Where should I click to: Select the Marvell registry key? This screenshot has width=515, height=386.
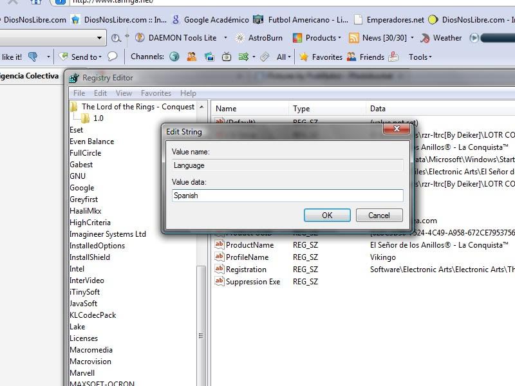click(x=82, y=373)
